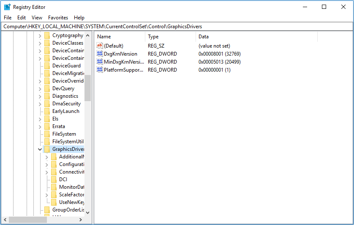Select the Diagnostics folder icon
This screenshot has height=225, width=354.
click(47, 96)
